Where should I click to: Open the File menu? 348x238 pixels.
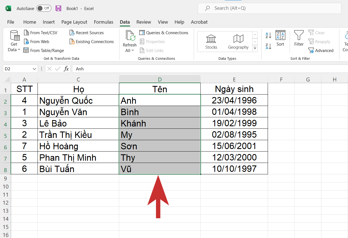(11, 22)
